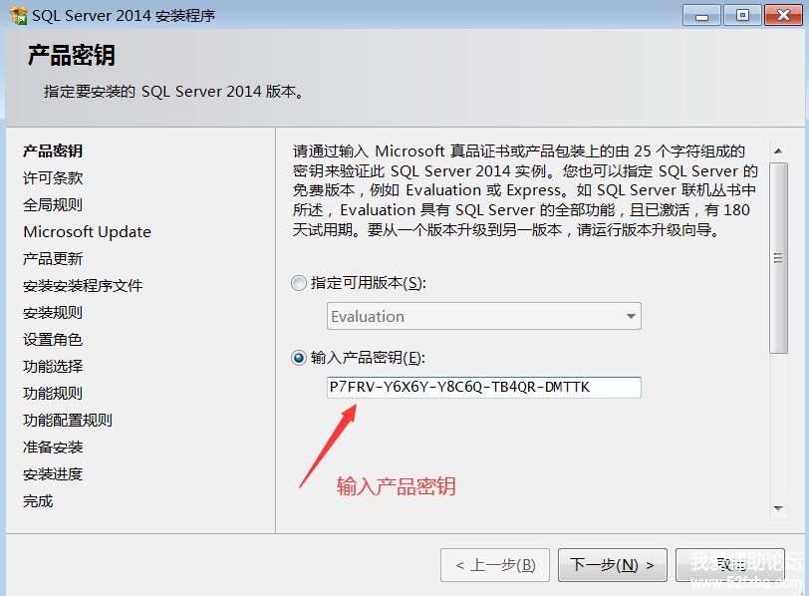Select the 安装进度 step in sidebar
Screen dimensions: 809x596
coord(53,473)
